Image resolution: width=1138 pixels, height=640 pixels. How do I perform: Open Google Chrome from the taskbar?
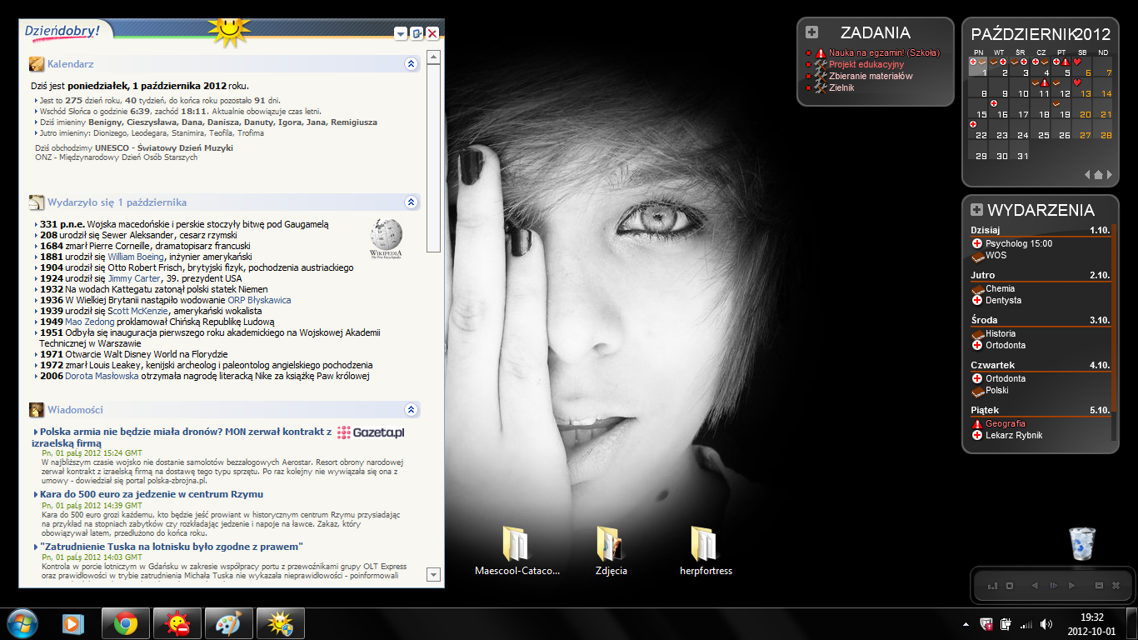coord(126,623)
